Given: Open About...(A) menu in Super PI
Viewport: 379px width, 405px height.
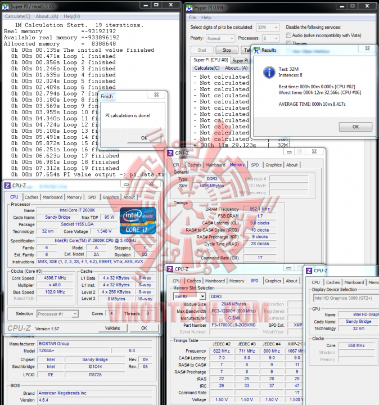Looking at the screenshot, I should (x=47, y=16).
